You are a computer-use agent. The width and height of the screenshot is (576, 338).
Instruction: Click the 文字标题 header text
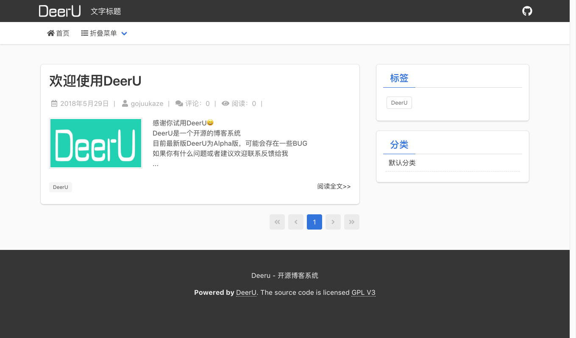click(106, 11)
